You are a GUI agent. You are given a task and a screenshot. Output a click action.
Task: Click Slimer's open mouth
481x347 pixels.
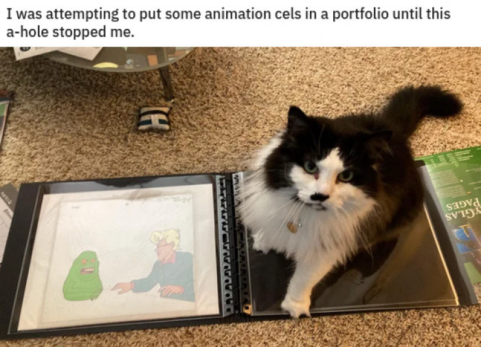[x=88, y=271]
